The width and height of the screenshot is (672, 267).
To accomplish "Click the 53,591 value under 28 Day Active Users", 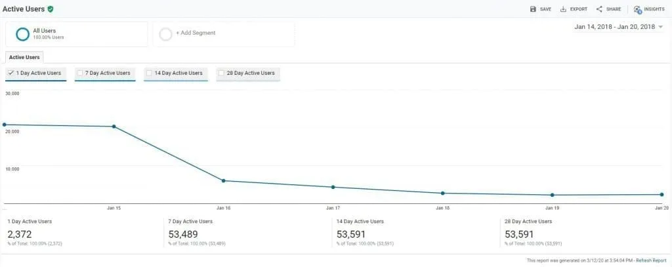I will click(519, 234).
